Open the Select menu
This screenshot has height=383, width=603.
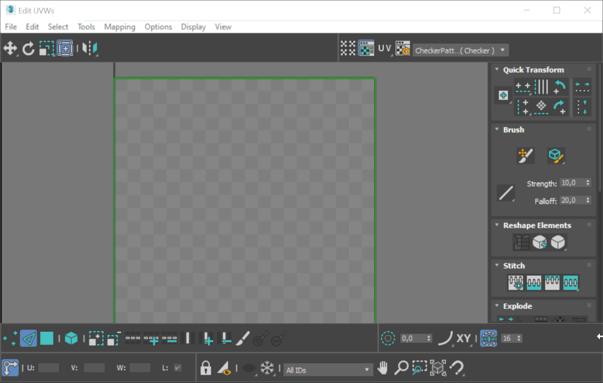pos(58,27)
